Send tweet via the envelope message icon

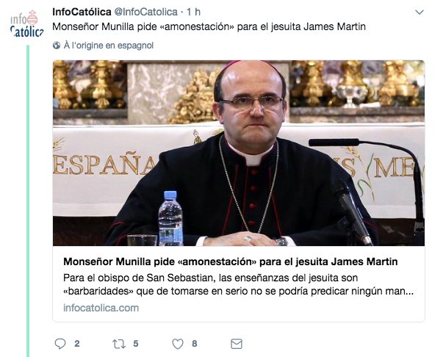click(237, 344)
